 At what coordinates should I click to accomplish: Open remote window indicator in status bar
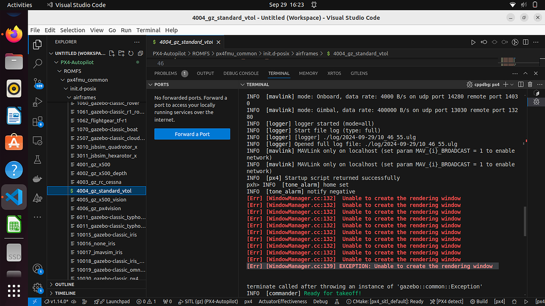[35, 302]
